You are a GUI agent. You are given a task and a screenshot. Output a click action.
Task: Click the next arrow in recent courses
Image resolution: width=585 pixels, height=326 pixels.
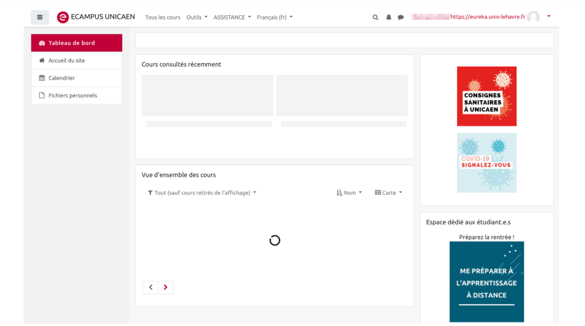pyautogui.click(x=166, y=287)
